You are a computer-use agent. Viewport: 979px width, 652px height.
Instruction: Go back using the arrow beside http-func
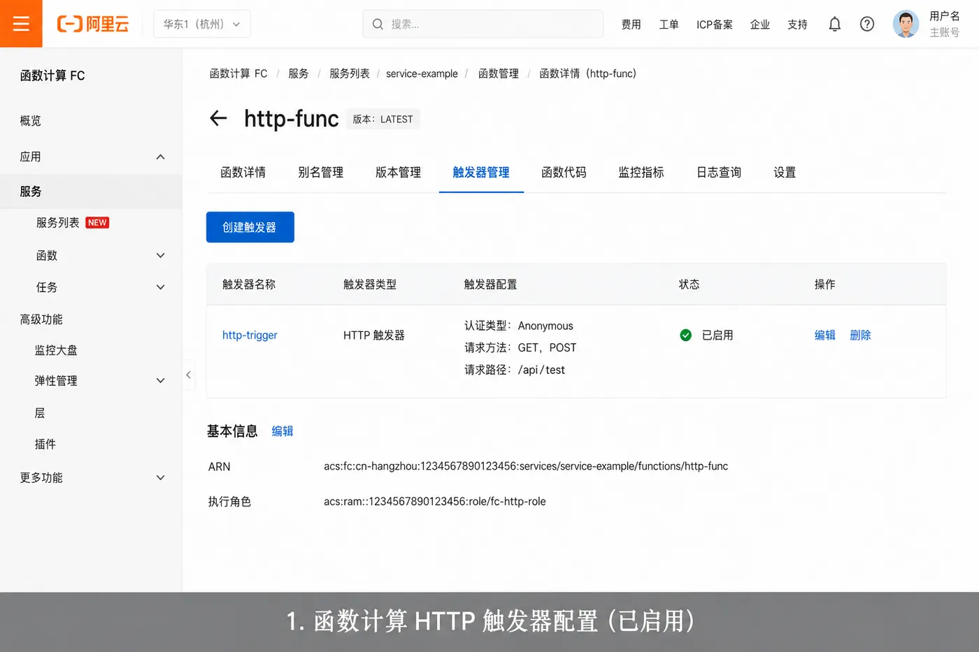[x=218, y=118]
